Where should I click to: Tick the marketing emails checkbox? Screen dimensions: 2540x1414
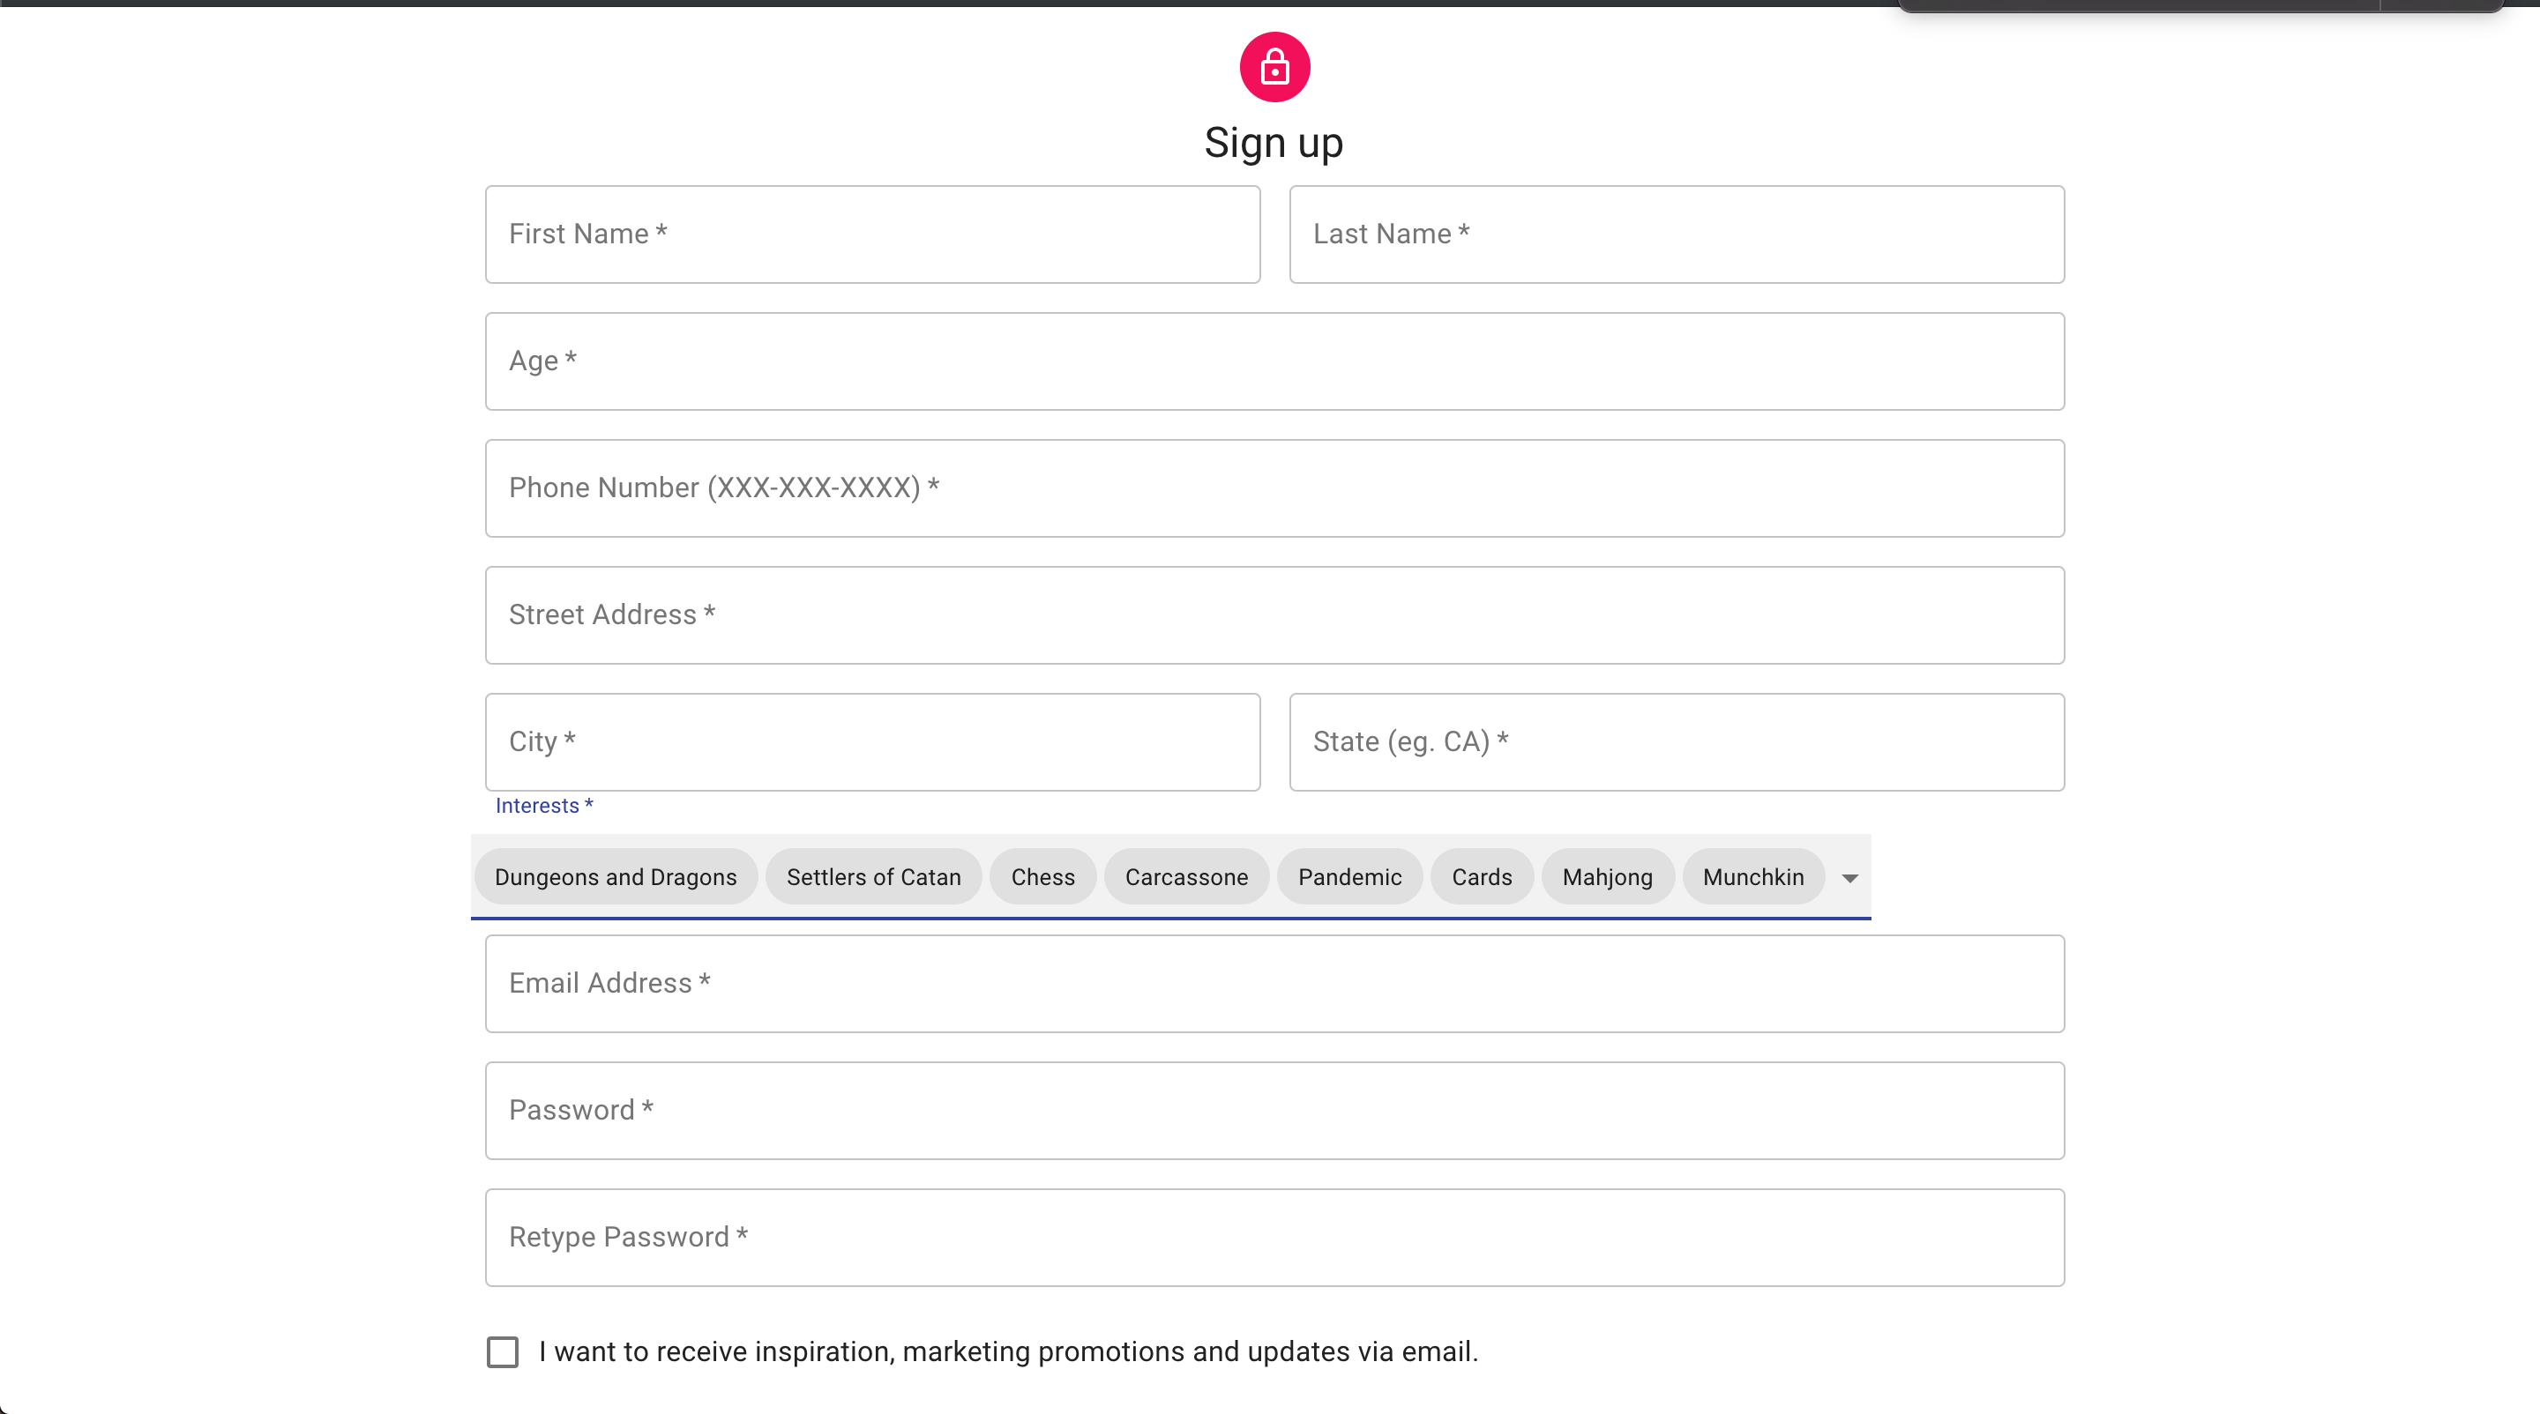[503, 1352]
